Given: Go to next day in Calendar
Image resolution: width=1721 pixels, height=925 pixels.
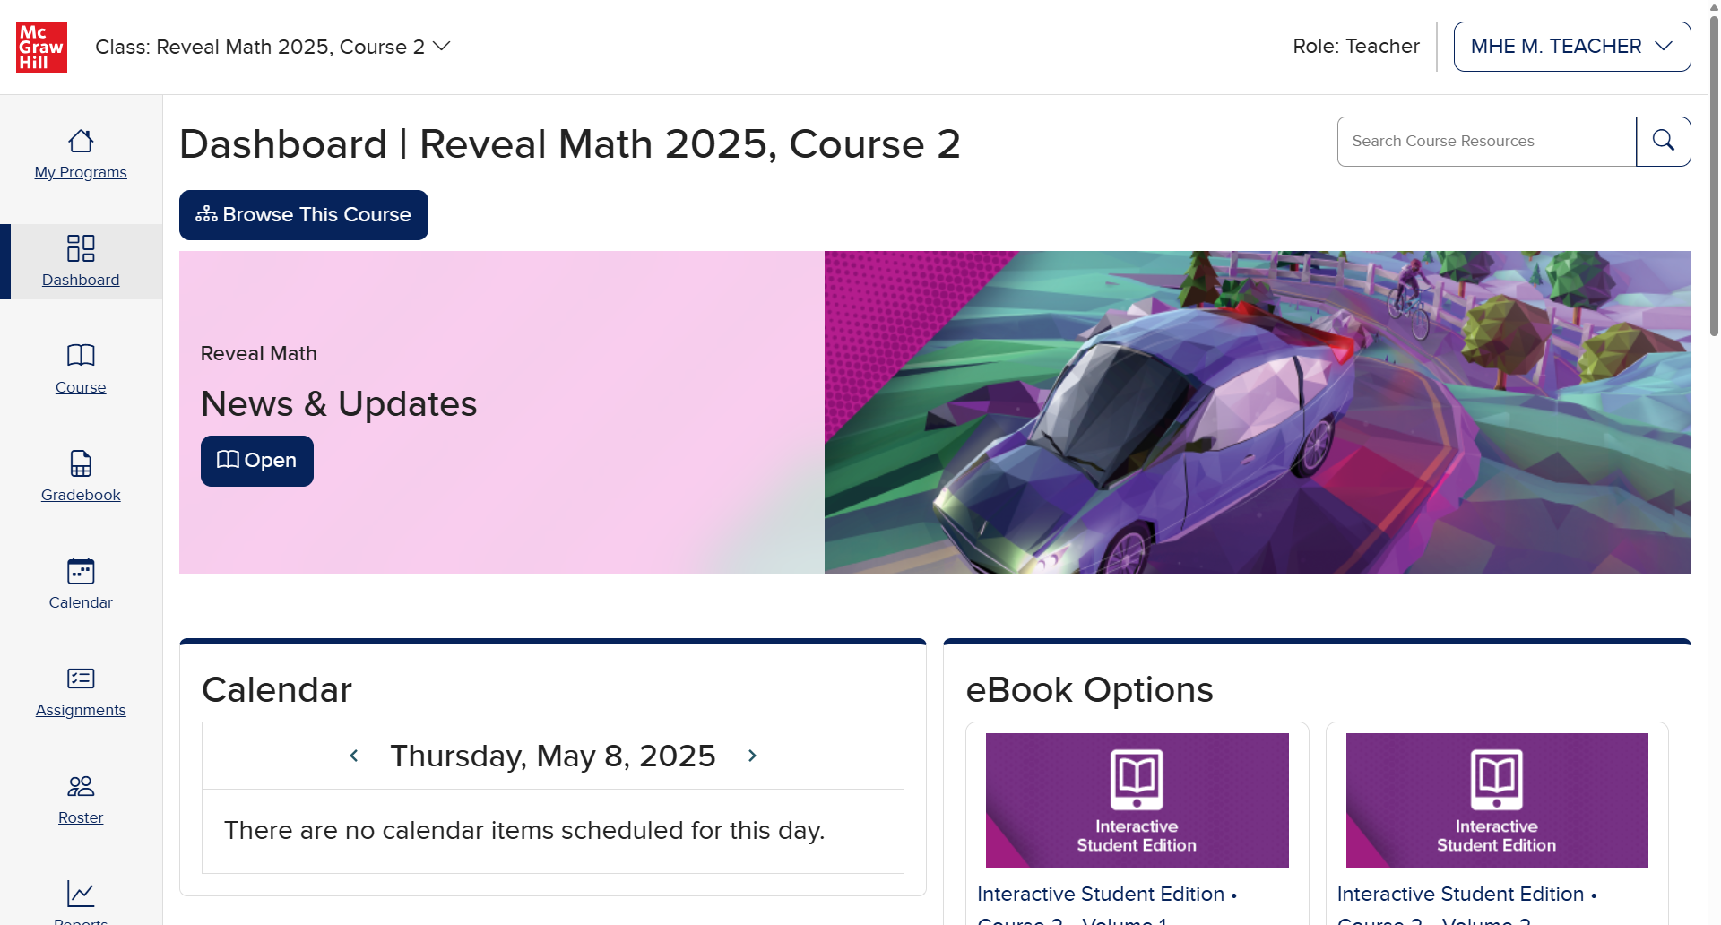Looking at the screenshot, I should pos(752,756).
